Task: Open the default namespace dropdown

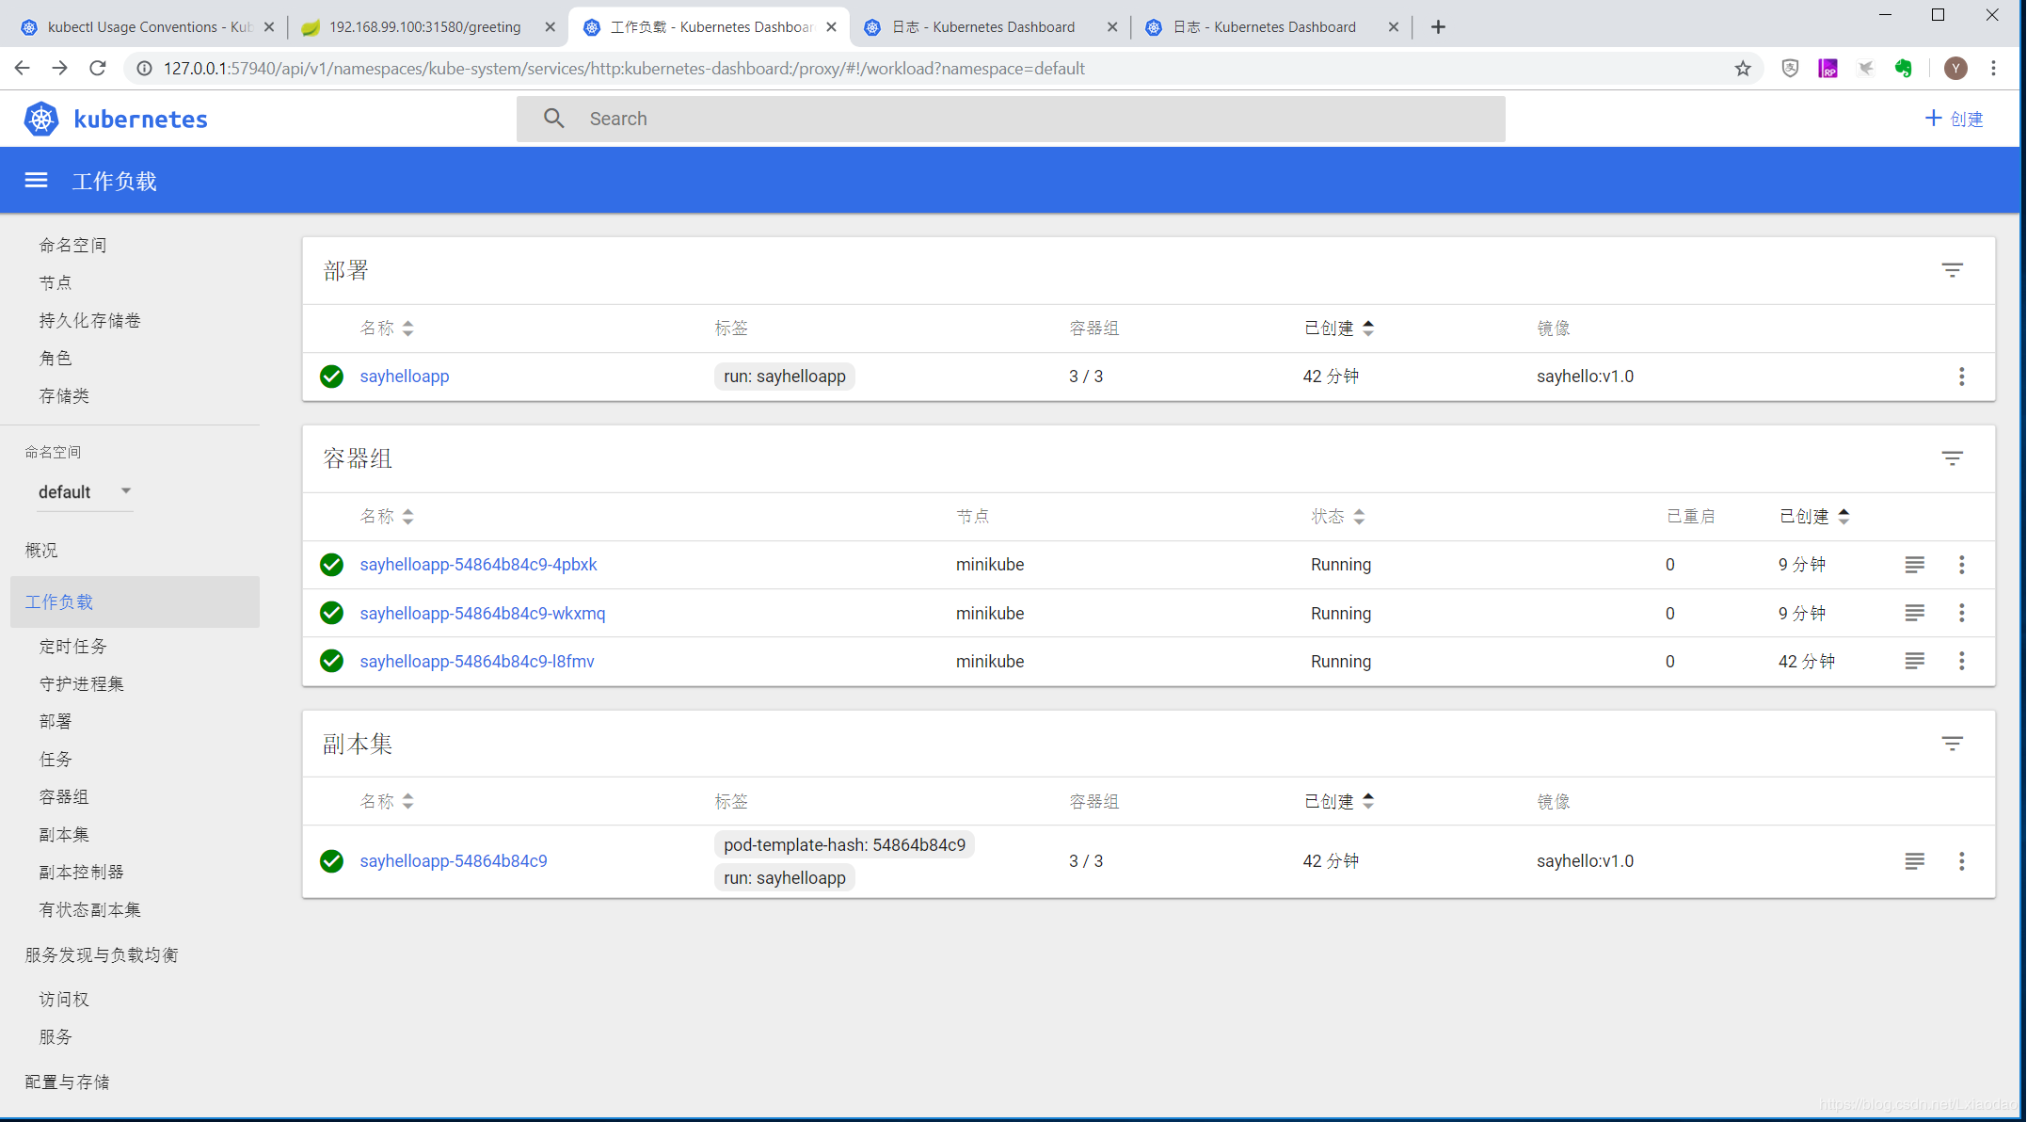Action: (84, 491)
